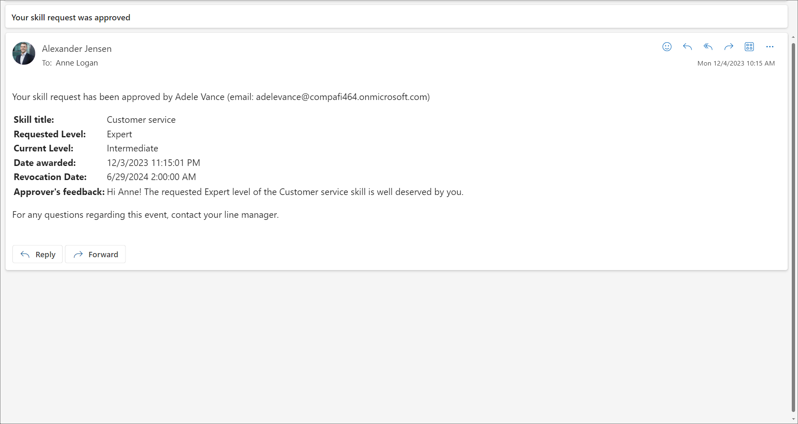Click Adele Vance's email address in message
The height and width of the screenshot is (424, 798).
coord(342,97)
